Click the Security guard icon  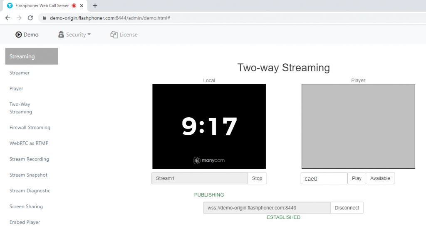61,34
